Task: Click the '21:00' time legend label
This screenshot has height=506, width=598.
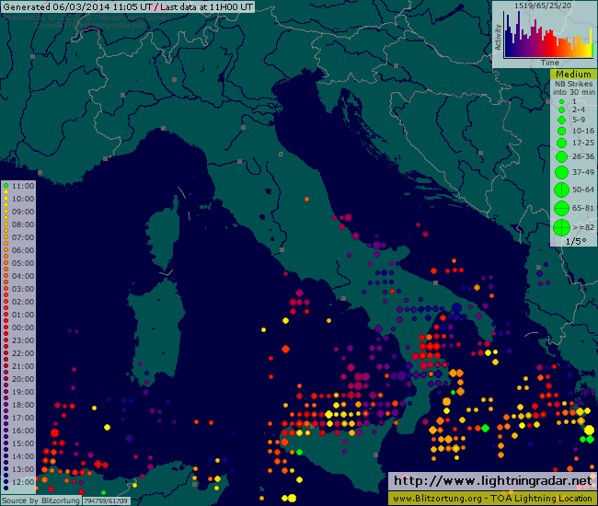Action: point(23,366)
